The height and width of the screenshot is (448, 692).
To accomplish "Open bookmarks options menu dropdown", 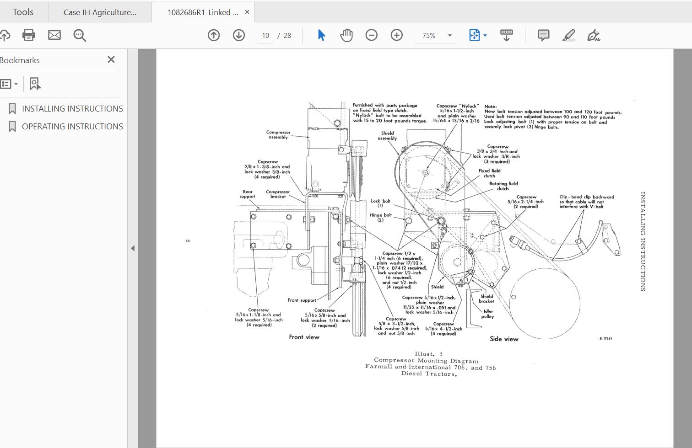I will 9,84.
